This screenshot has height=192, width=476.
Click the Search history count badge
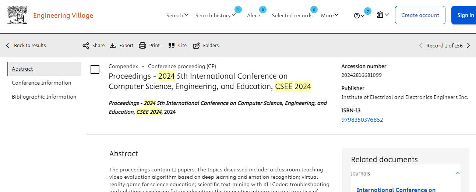pyautogui.click(x=238, y=10)
